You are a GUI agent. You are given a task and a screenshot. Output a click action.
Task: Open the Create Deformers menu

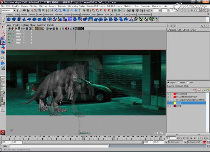(96, 6)
